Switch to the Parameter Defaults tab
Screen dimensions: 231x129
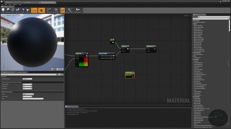click(21, 72)
